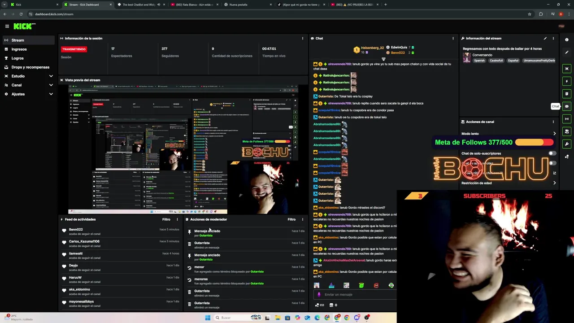
Task: Open Windows Start button on taskbar
Action: 208,318
